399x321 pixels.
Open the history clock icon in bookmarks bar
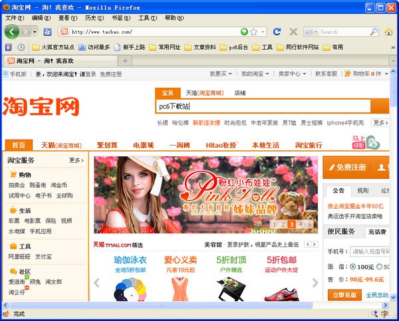coord(21,47)
